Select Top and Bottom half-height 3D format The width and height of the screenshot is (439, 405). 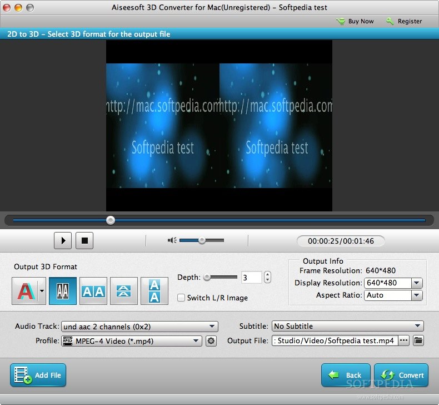(124, 291)
